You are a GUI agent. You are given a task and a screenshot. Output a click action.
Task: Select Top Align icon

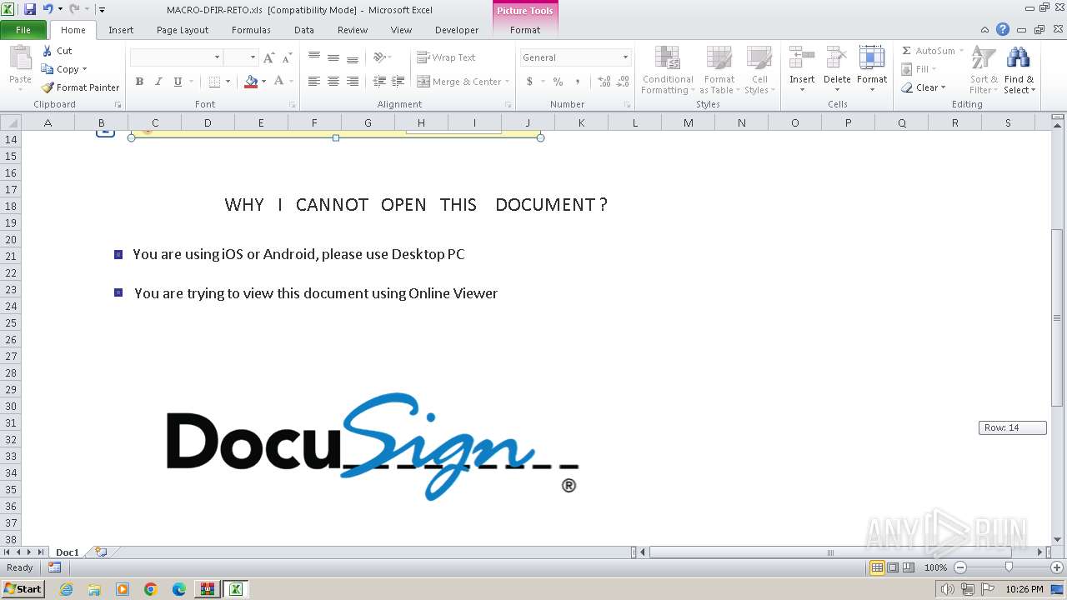(314, 57)
